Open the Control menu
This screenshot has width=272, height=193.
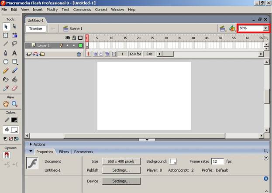tap(101, 10)
